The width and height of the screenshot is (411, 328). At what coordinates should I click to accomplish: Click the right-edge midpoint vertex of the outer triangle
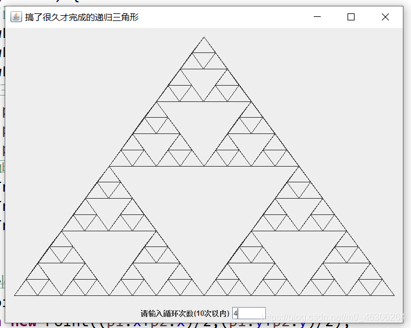coord(299,167)
